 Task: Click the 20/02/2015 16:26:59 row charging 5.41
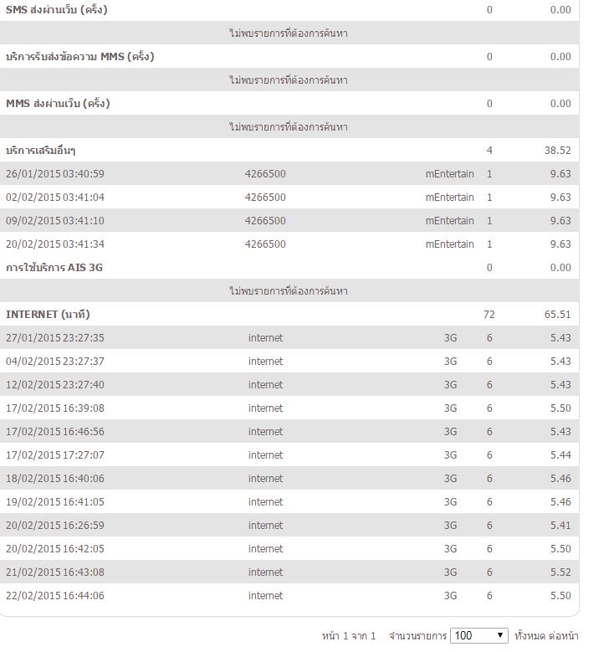(289, 525)
